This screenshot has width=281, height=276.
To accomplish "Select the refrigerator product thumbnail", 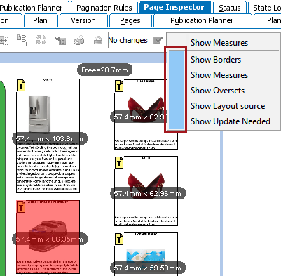I will click(x=39, y=114).
